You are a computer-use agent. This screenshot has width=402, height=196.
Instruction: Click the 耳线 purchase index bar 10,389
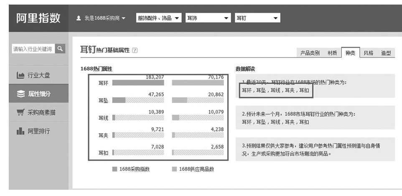pyautogui.click(x=138, y=117)
